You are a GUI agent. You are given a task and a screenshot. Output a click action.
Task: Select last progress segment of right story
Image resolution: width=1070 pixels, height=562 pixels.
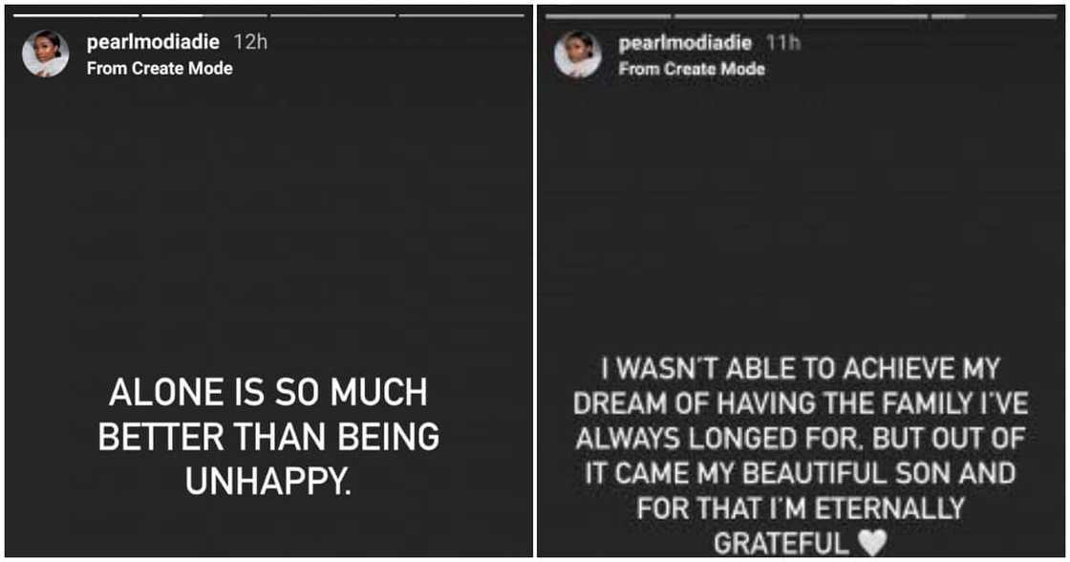[x=994, y=16]
